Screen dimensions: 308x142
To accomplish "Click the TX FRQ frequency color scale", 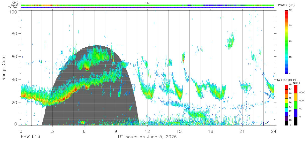I will click(286, 105).
